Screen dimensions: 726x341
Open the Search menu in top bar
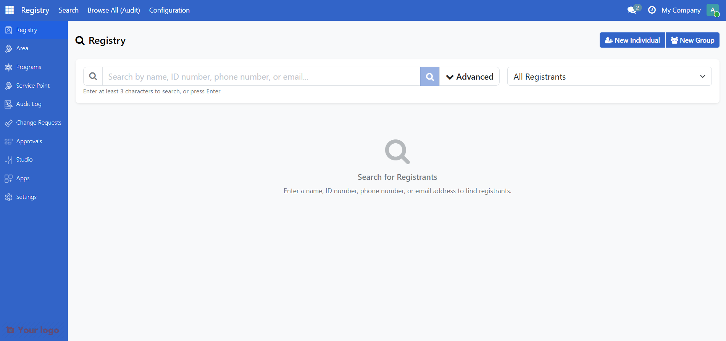[69, 10]
